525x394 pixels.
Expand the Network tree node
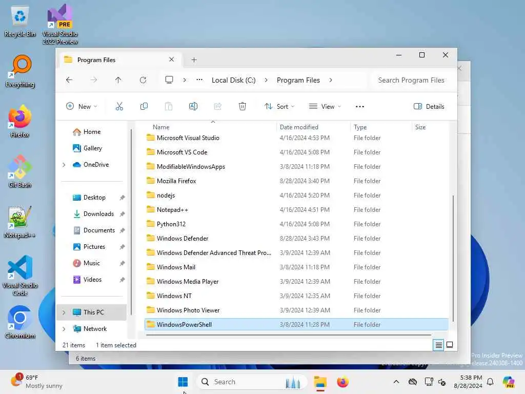(x=64, y=329)
